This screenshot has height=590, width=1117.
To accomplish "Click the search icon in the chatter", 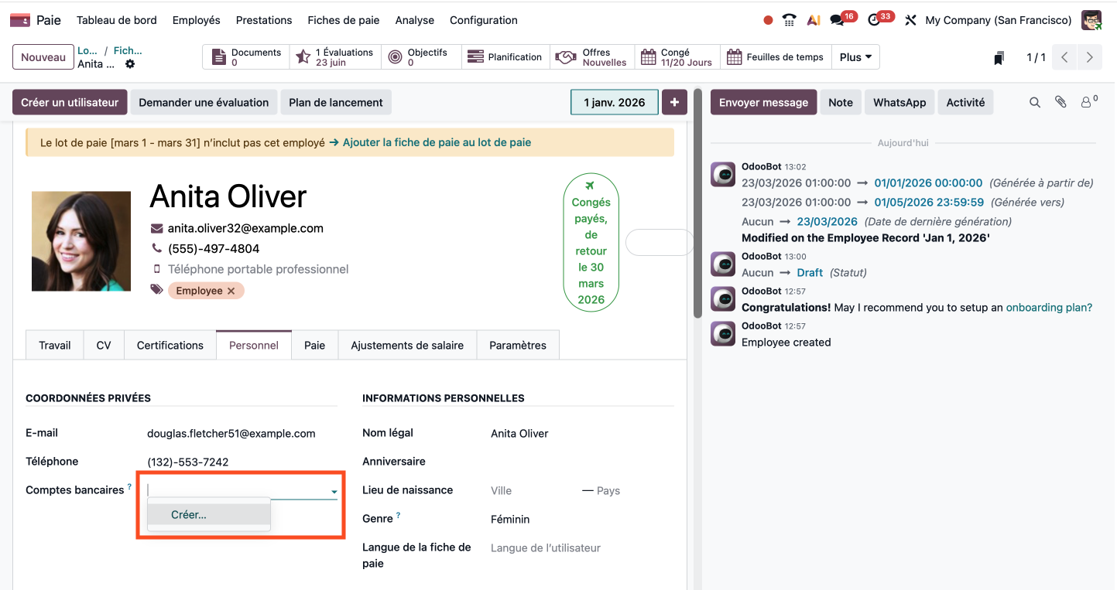I will pos(1035,102).
